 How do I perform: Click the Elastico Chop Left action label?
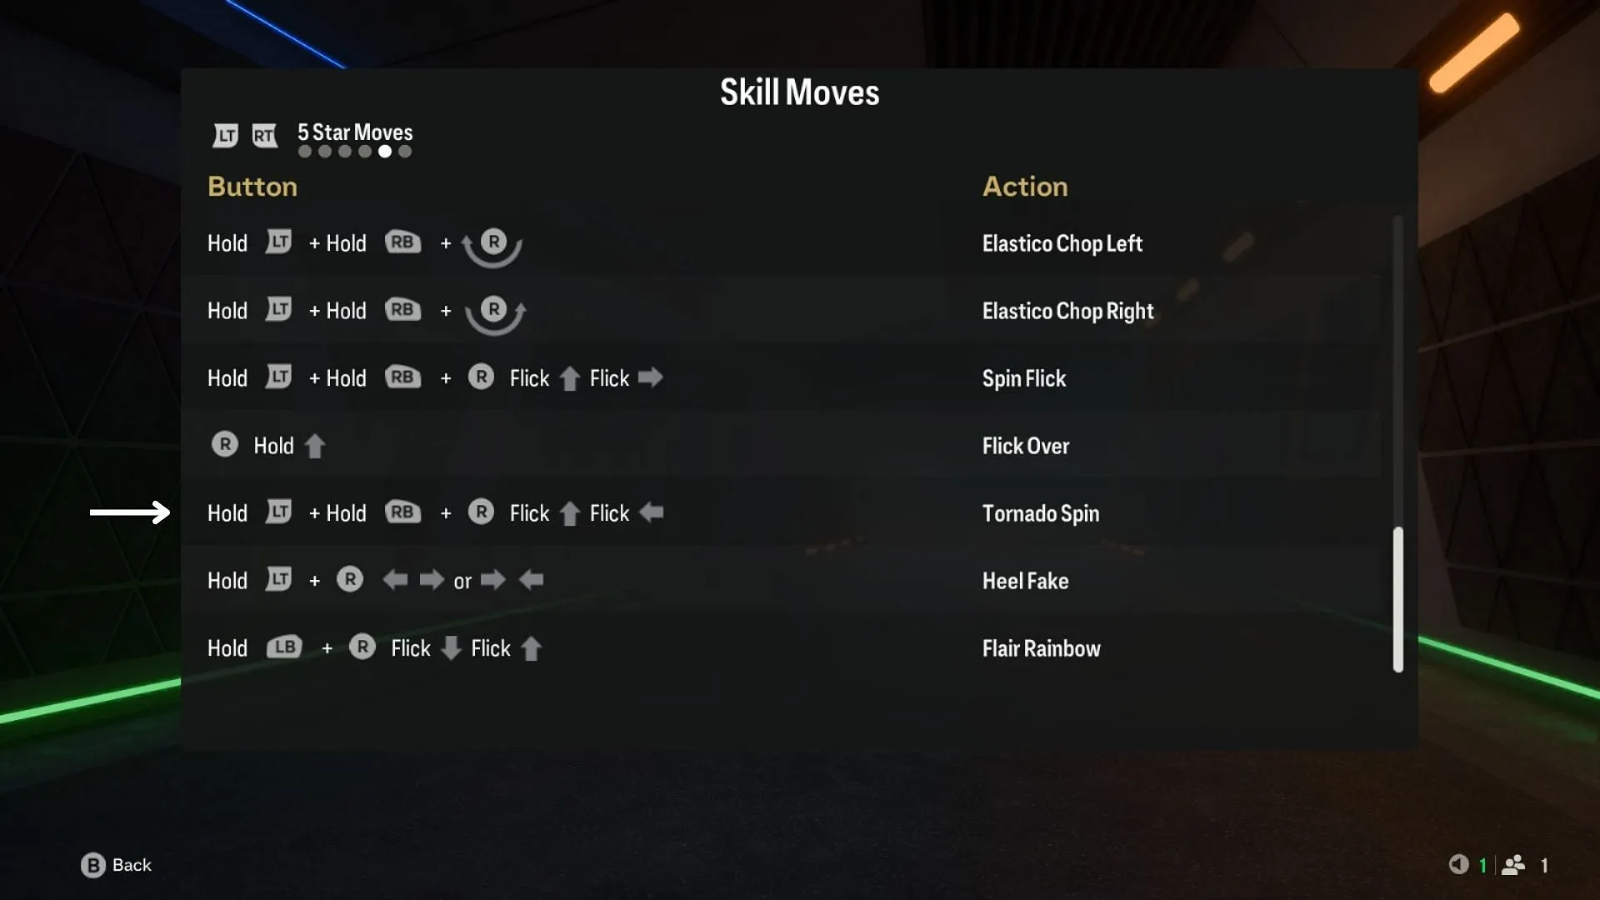coord(1062,242)
